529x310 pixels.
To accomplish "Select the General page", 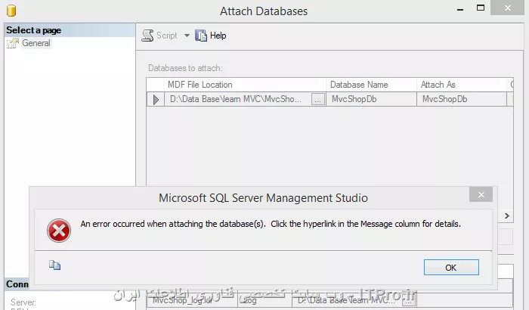I will pyautogui.click(x=36, y=43).
